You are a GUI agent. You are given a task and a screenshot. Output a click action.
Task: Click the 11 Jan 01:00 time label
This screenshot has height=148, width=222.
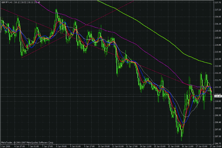118,147
